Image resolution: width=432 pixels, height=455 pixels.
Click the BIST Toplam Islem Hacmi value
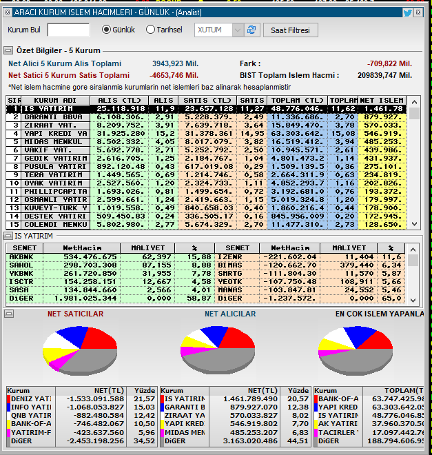click(384, 75)
